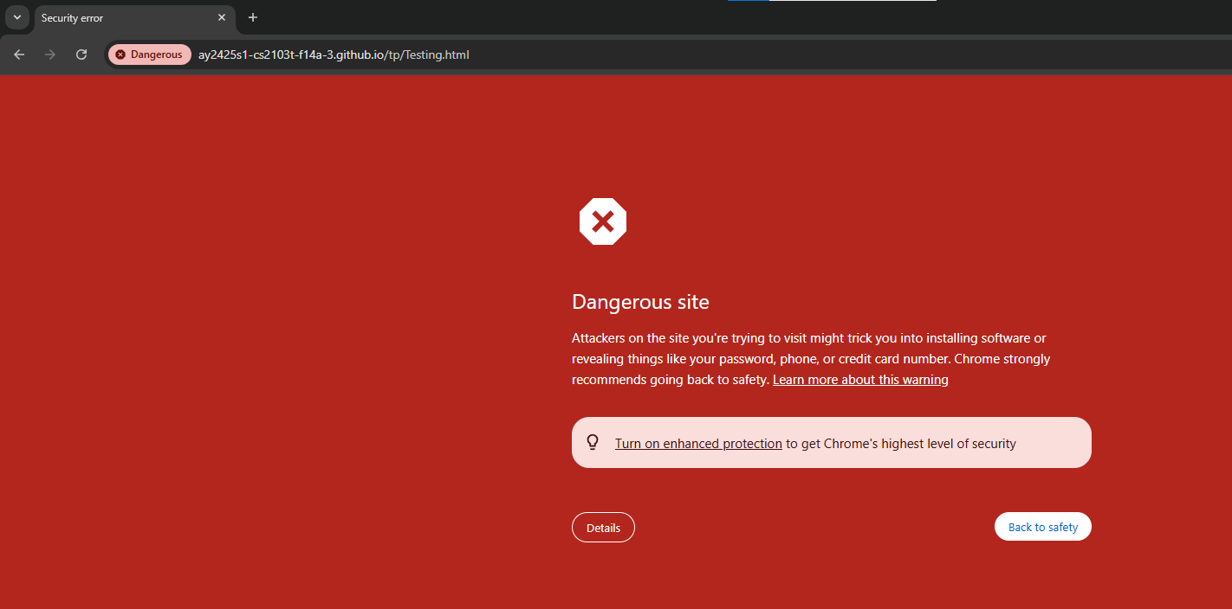The width and height of the screenshot is (1232, 609).
Task: Click Turn on enhanced protection link
Action: click(x=698, y=444)
